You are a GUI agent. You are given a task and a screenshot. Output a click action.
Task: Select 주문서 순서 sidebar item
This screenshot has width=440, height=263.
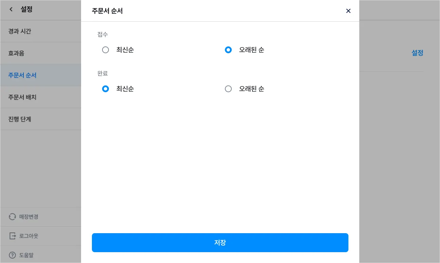click(x=22, y=75)
